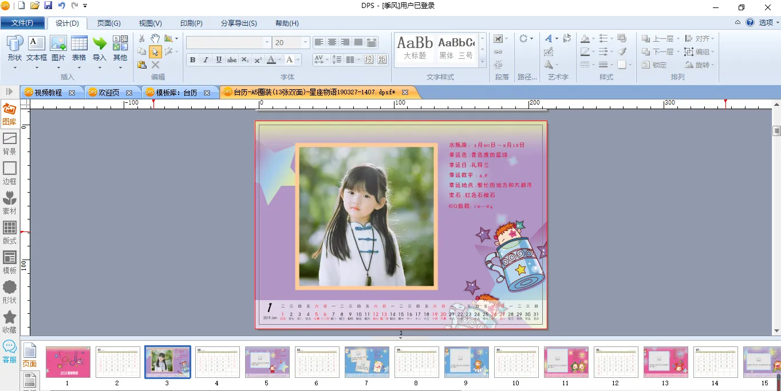Click the 表格 insert table icon

tap(79, 49)
